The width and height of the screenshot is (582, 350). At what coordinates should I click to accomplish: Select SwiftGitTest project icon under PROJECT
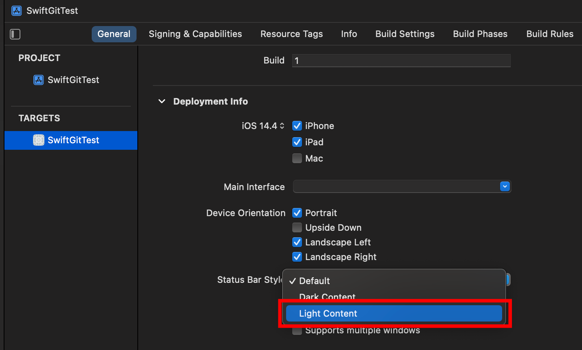(38, 80)
